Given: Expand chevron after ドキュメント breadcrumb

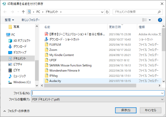Looking at the screenshot, I should point(61,12).
